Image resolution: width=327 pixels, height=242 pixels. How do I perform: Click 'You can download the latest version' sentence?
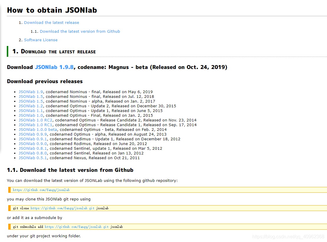pyautogui.click(x=92, y=181)
